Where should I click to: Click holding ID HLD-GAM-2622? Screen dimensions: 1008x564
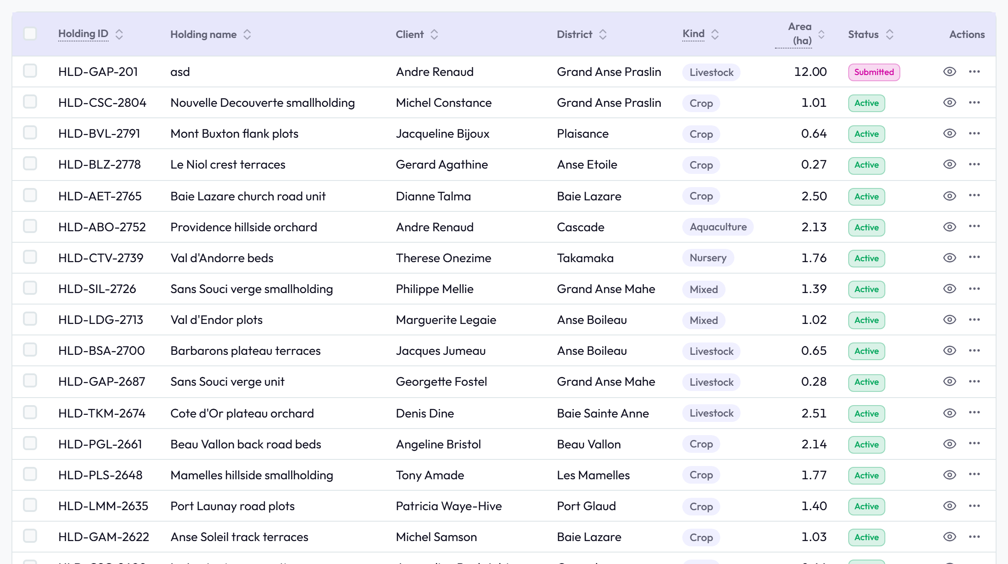pyautogui.click(x=104, y=537)
